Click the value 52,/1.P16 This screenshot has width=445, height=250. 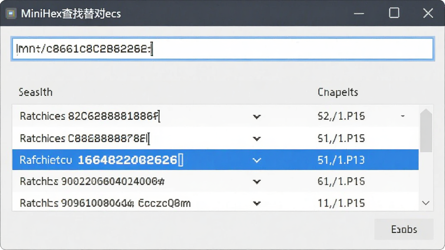pos(341,116)
